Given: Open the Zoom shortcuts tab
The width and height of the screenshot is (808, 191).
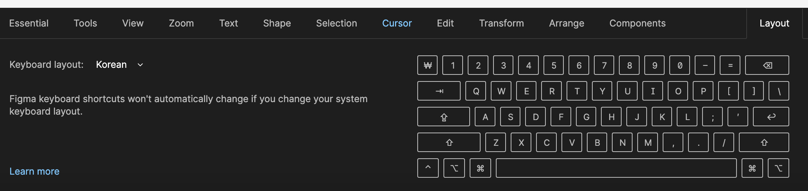Looking at the screenshot, I should [181, 23].
